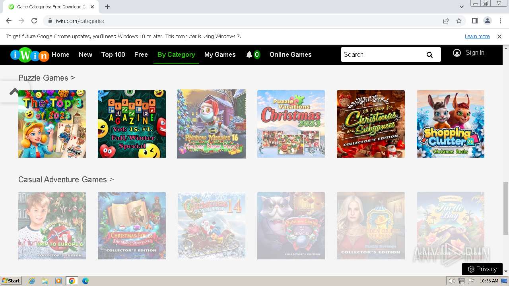Open media player taskbar icon
The height and width of the screenshot is (286, 509).
[58, 281]
